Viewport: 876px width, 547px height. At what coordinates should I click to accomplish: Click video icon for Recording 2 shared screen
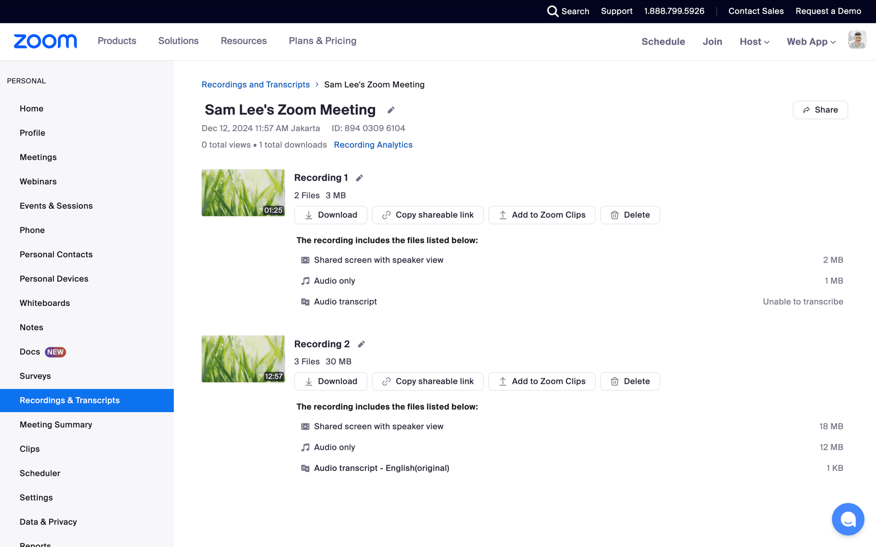(305, 427)
